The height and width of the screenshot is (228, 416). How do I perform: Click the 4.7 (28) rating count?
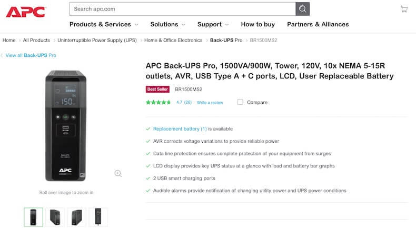(x=184, y=102)
